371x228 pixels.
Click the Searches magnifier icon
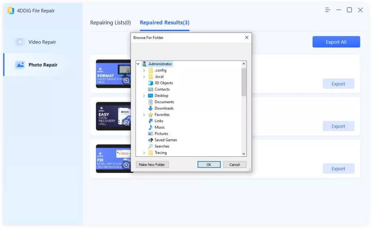(150, 146)
